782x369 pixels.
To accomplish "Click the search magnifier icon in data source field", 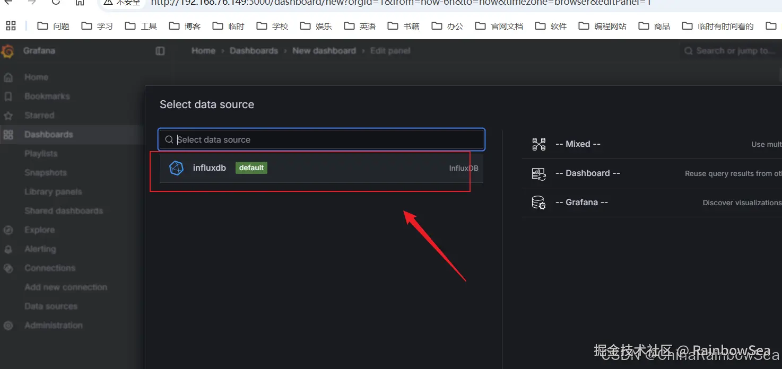I will (169, 139).
